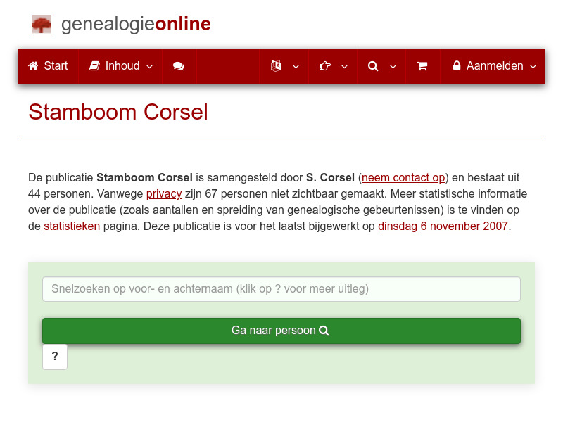563x422 pixels.
Task: Click the Ga naar persoon button
Action: [x=281, y=331]
